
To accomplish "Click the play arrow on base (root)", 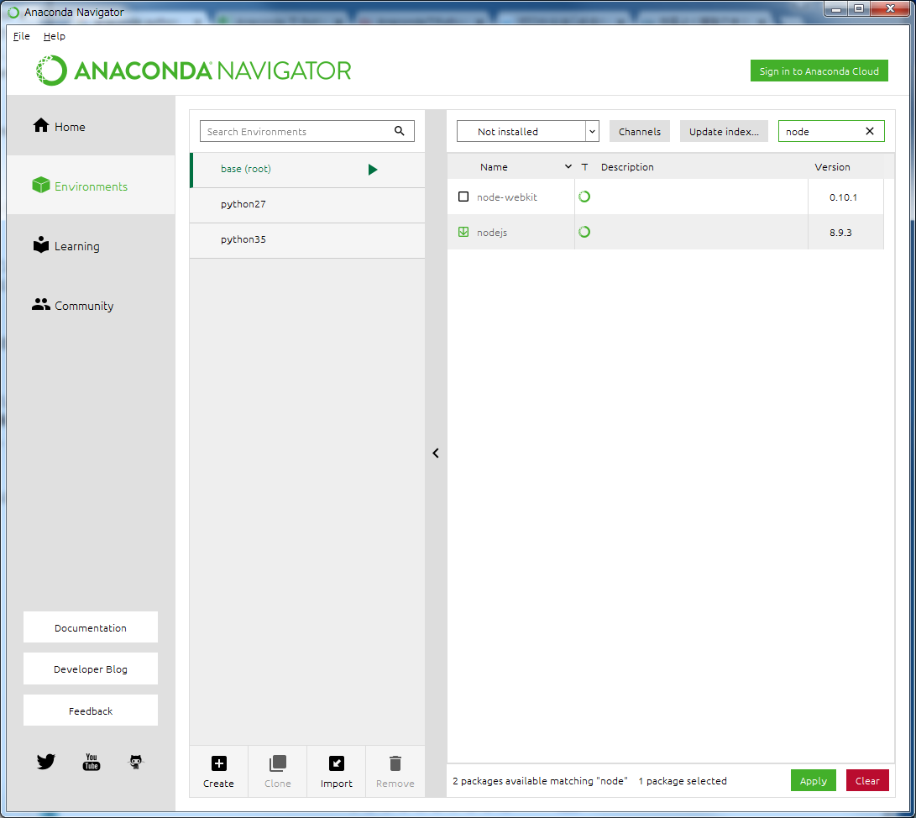I will click(373, 170).
